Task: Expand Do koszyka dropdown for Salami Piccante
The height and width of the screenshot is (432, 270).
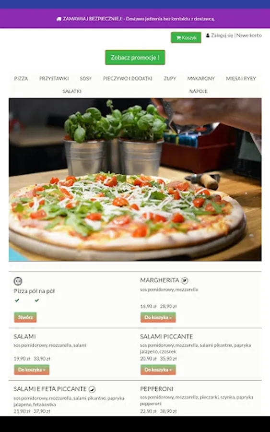Action: [x=158, y=370]
